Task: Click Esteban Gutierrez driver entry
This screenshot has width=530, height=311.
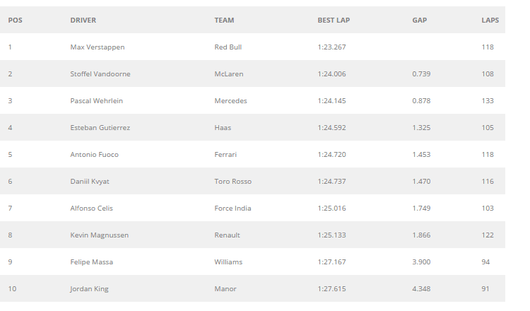Action: click(x=100, y=128)
